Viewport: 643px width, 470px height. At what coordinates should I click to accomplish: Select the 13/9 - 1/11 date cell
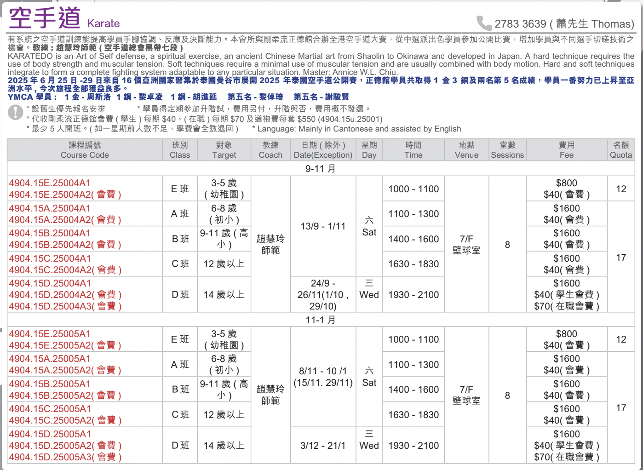[323, 226]
